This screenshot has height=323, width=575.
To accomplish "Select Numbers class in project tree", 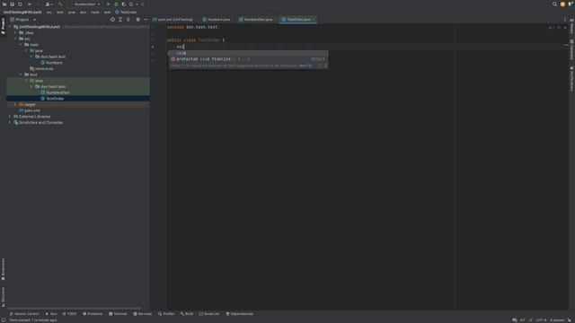I will coord(51,63).
